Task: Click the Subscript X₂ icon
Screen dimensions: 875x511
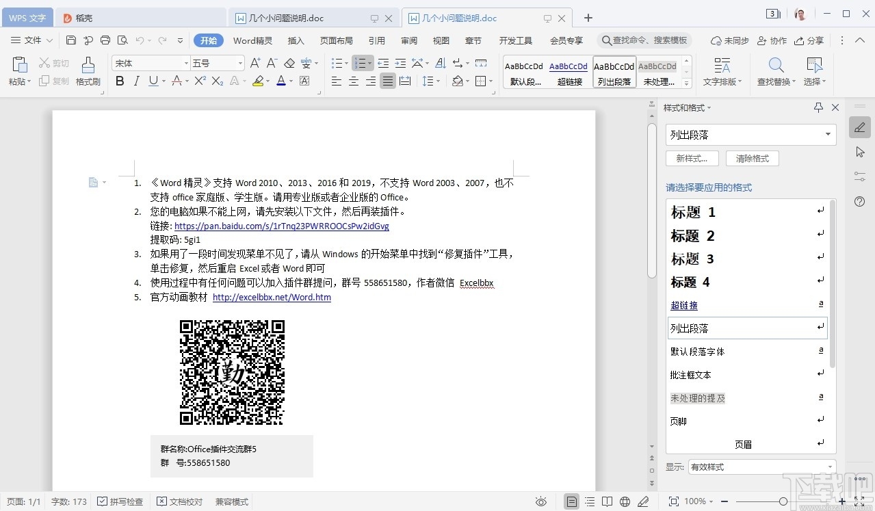Action: tap(218, 81)
